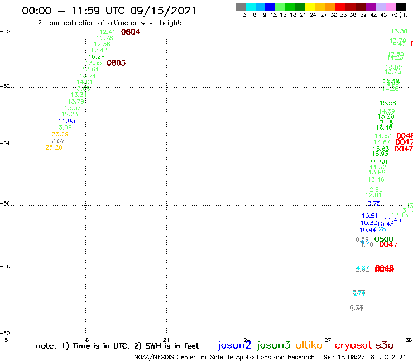Pick the yellow swatch in the wave-height scale

pos(310,7)
